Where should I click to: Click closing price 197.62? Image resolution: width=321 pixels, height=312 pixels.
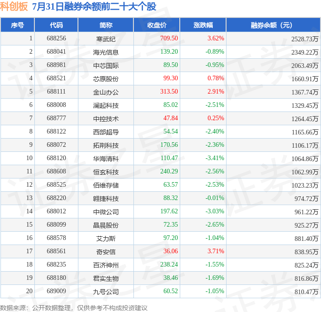point(169,212)
